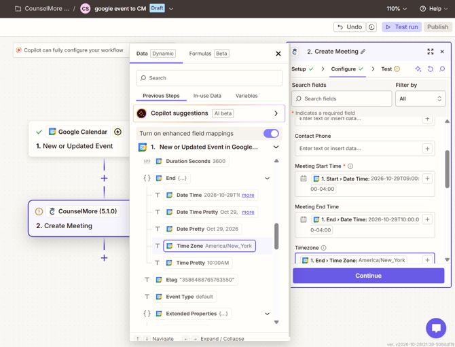Click the data list scrollbar thumb
This screenshot has width=455, height=347.
[x=276, y=236]
